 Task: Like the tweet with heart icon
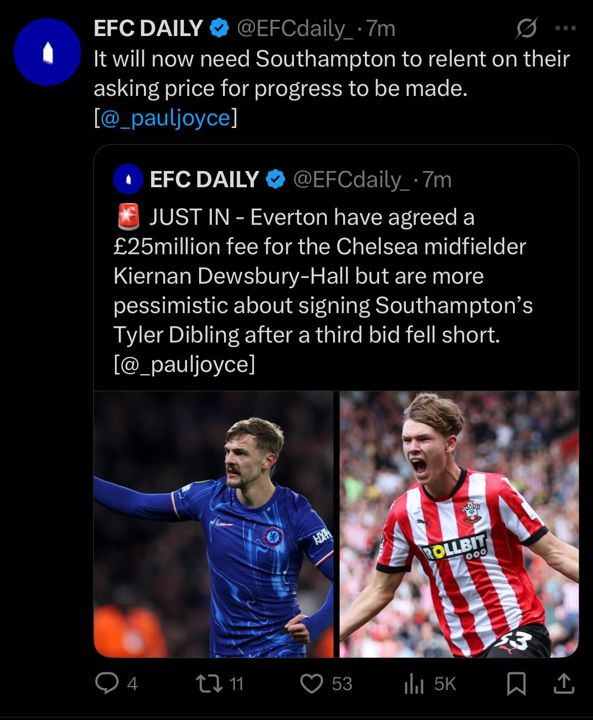click(x=312, y=683)
